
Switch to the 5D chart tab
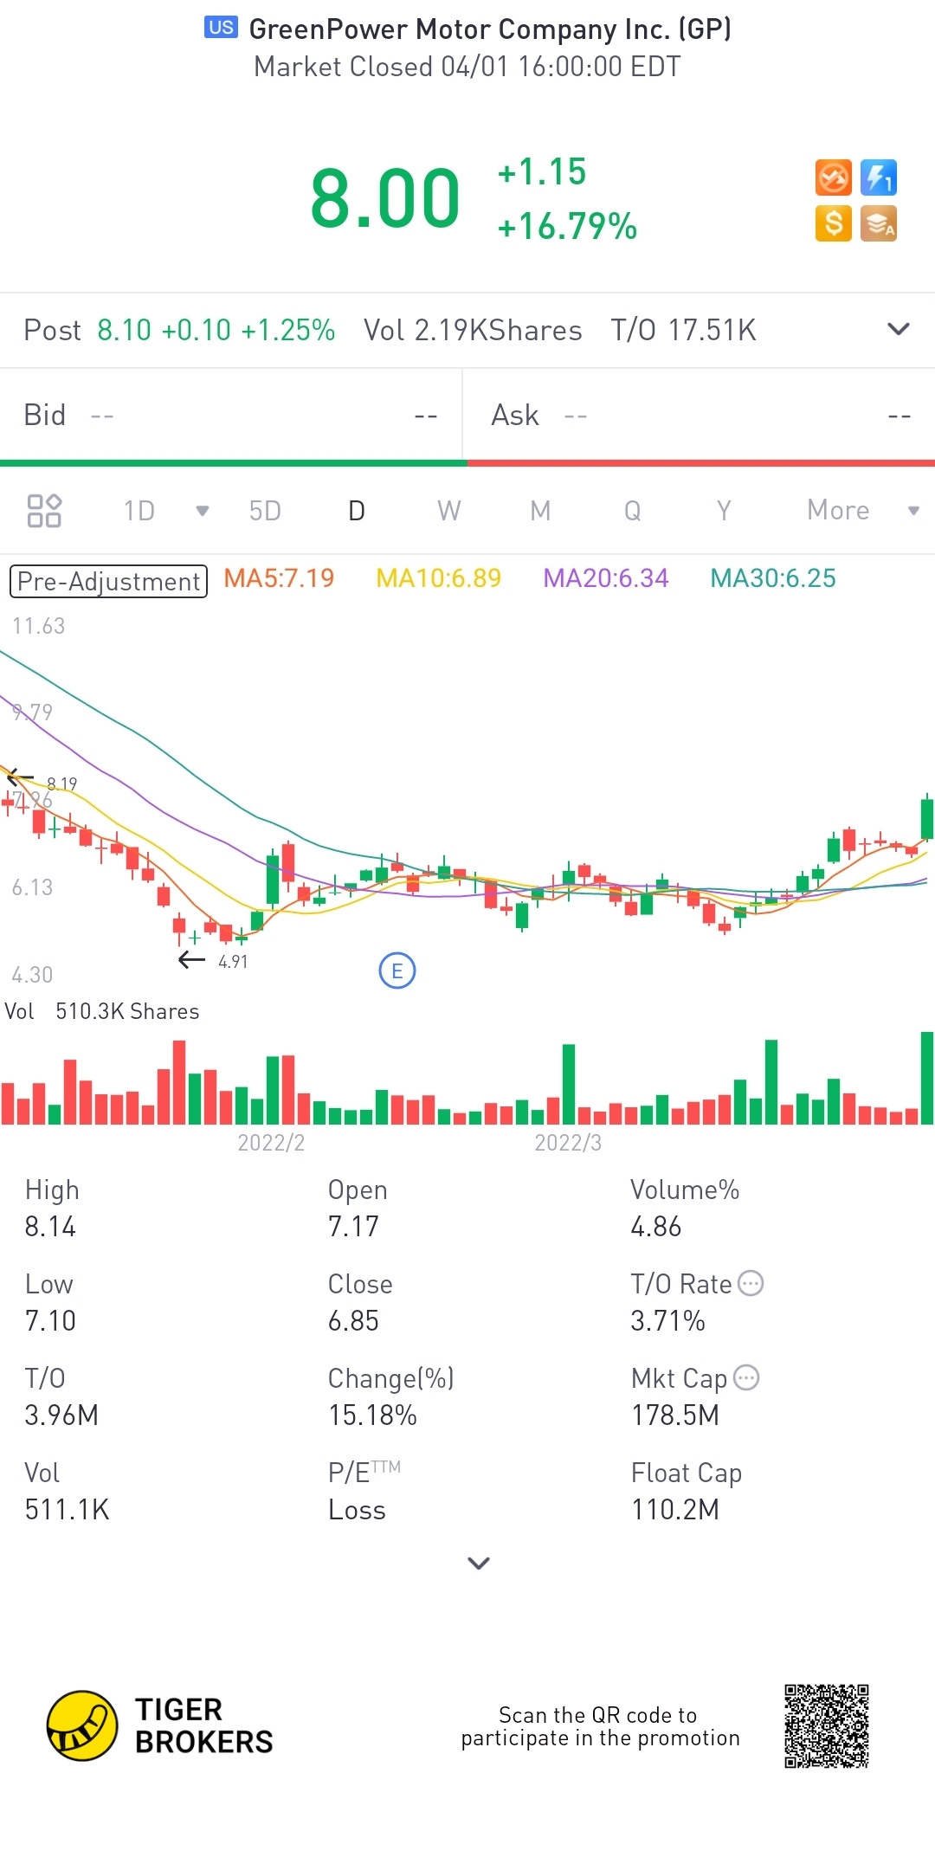click(265, 511)
